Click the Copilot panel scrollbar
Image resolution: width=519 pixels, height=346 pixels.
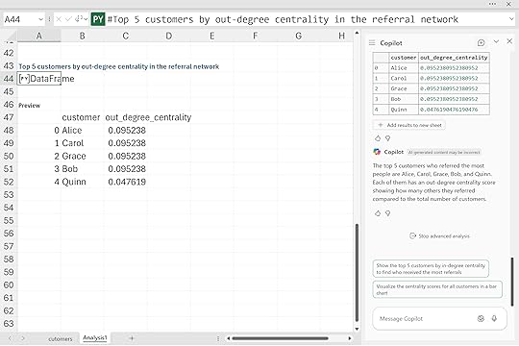click(x=512, y=282)
